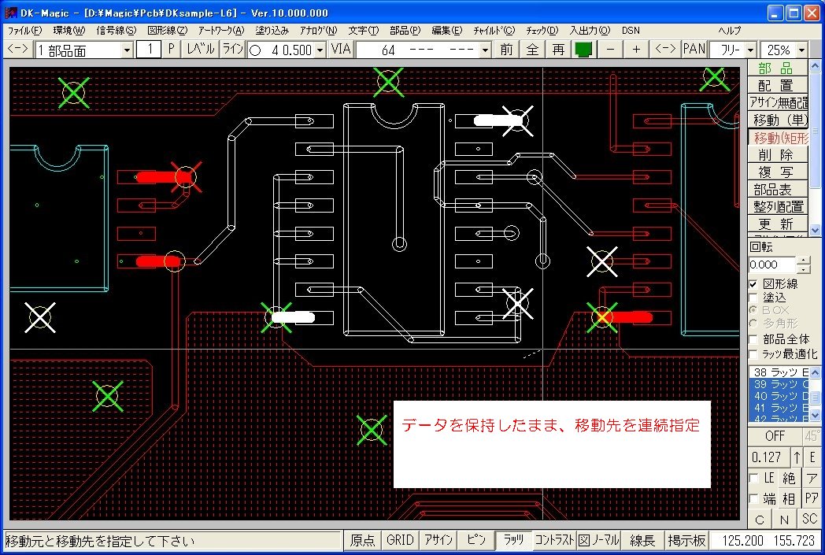Open the チェック(D) menu
Screen dimensions: 825x555
[x=542, y=31]
